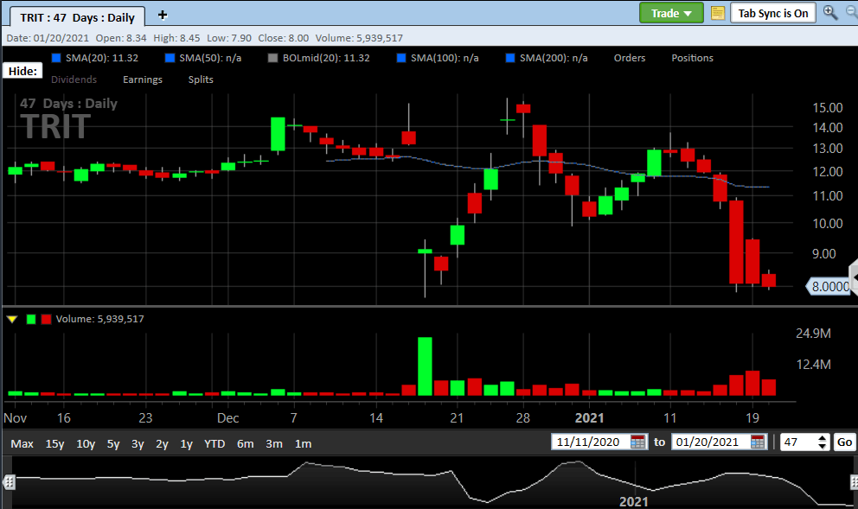Click the tall green volume bar

coord(425,366)
